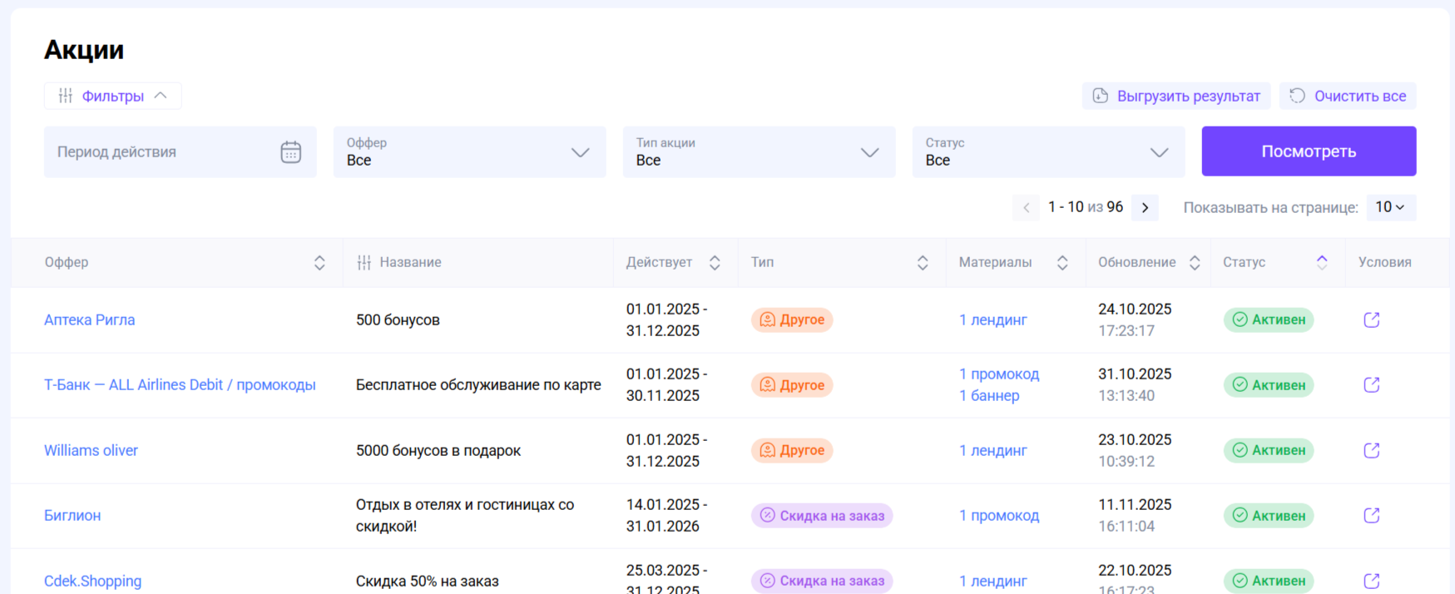
Task: Sort table by Статус column arrows
Action: [x=1322, y=263]
